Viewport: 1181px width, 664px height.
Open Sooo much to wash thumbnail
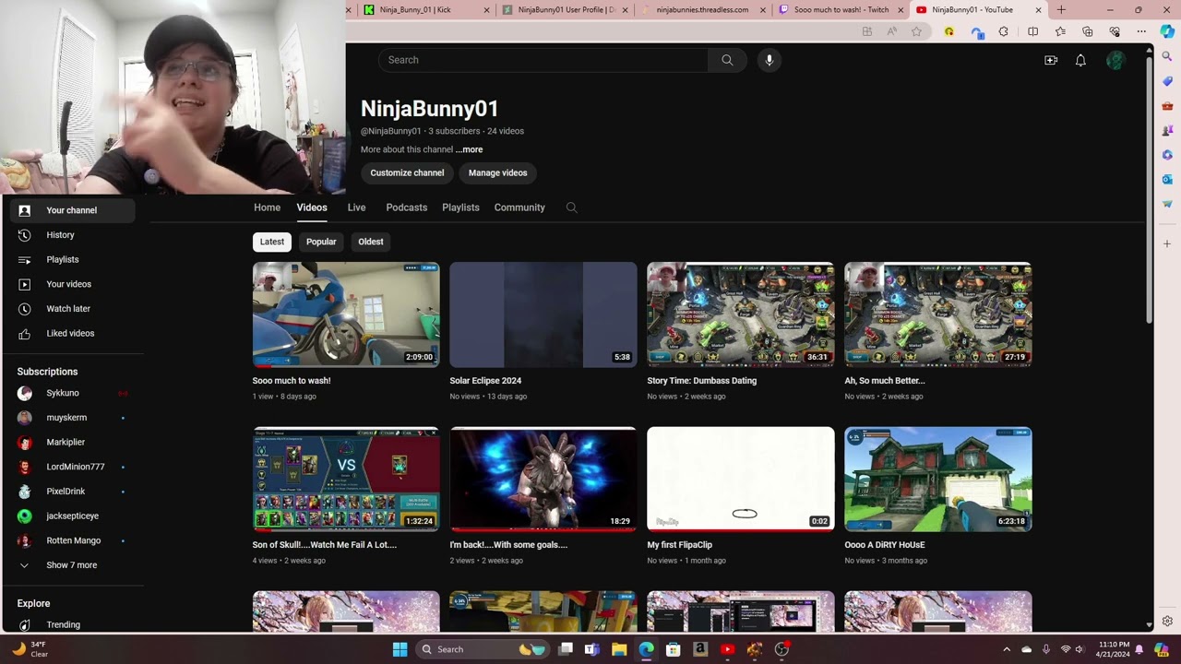[346, 314]
